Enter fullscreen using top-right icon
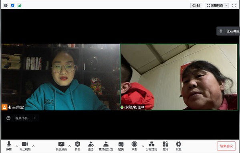The width and height of the screenshot is (240, 153). [234, 6]
